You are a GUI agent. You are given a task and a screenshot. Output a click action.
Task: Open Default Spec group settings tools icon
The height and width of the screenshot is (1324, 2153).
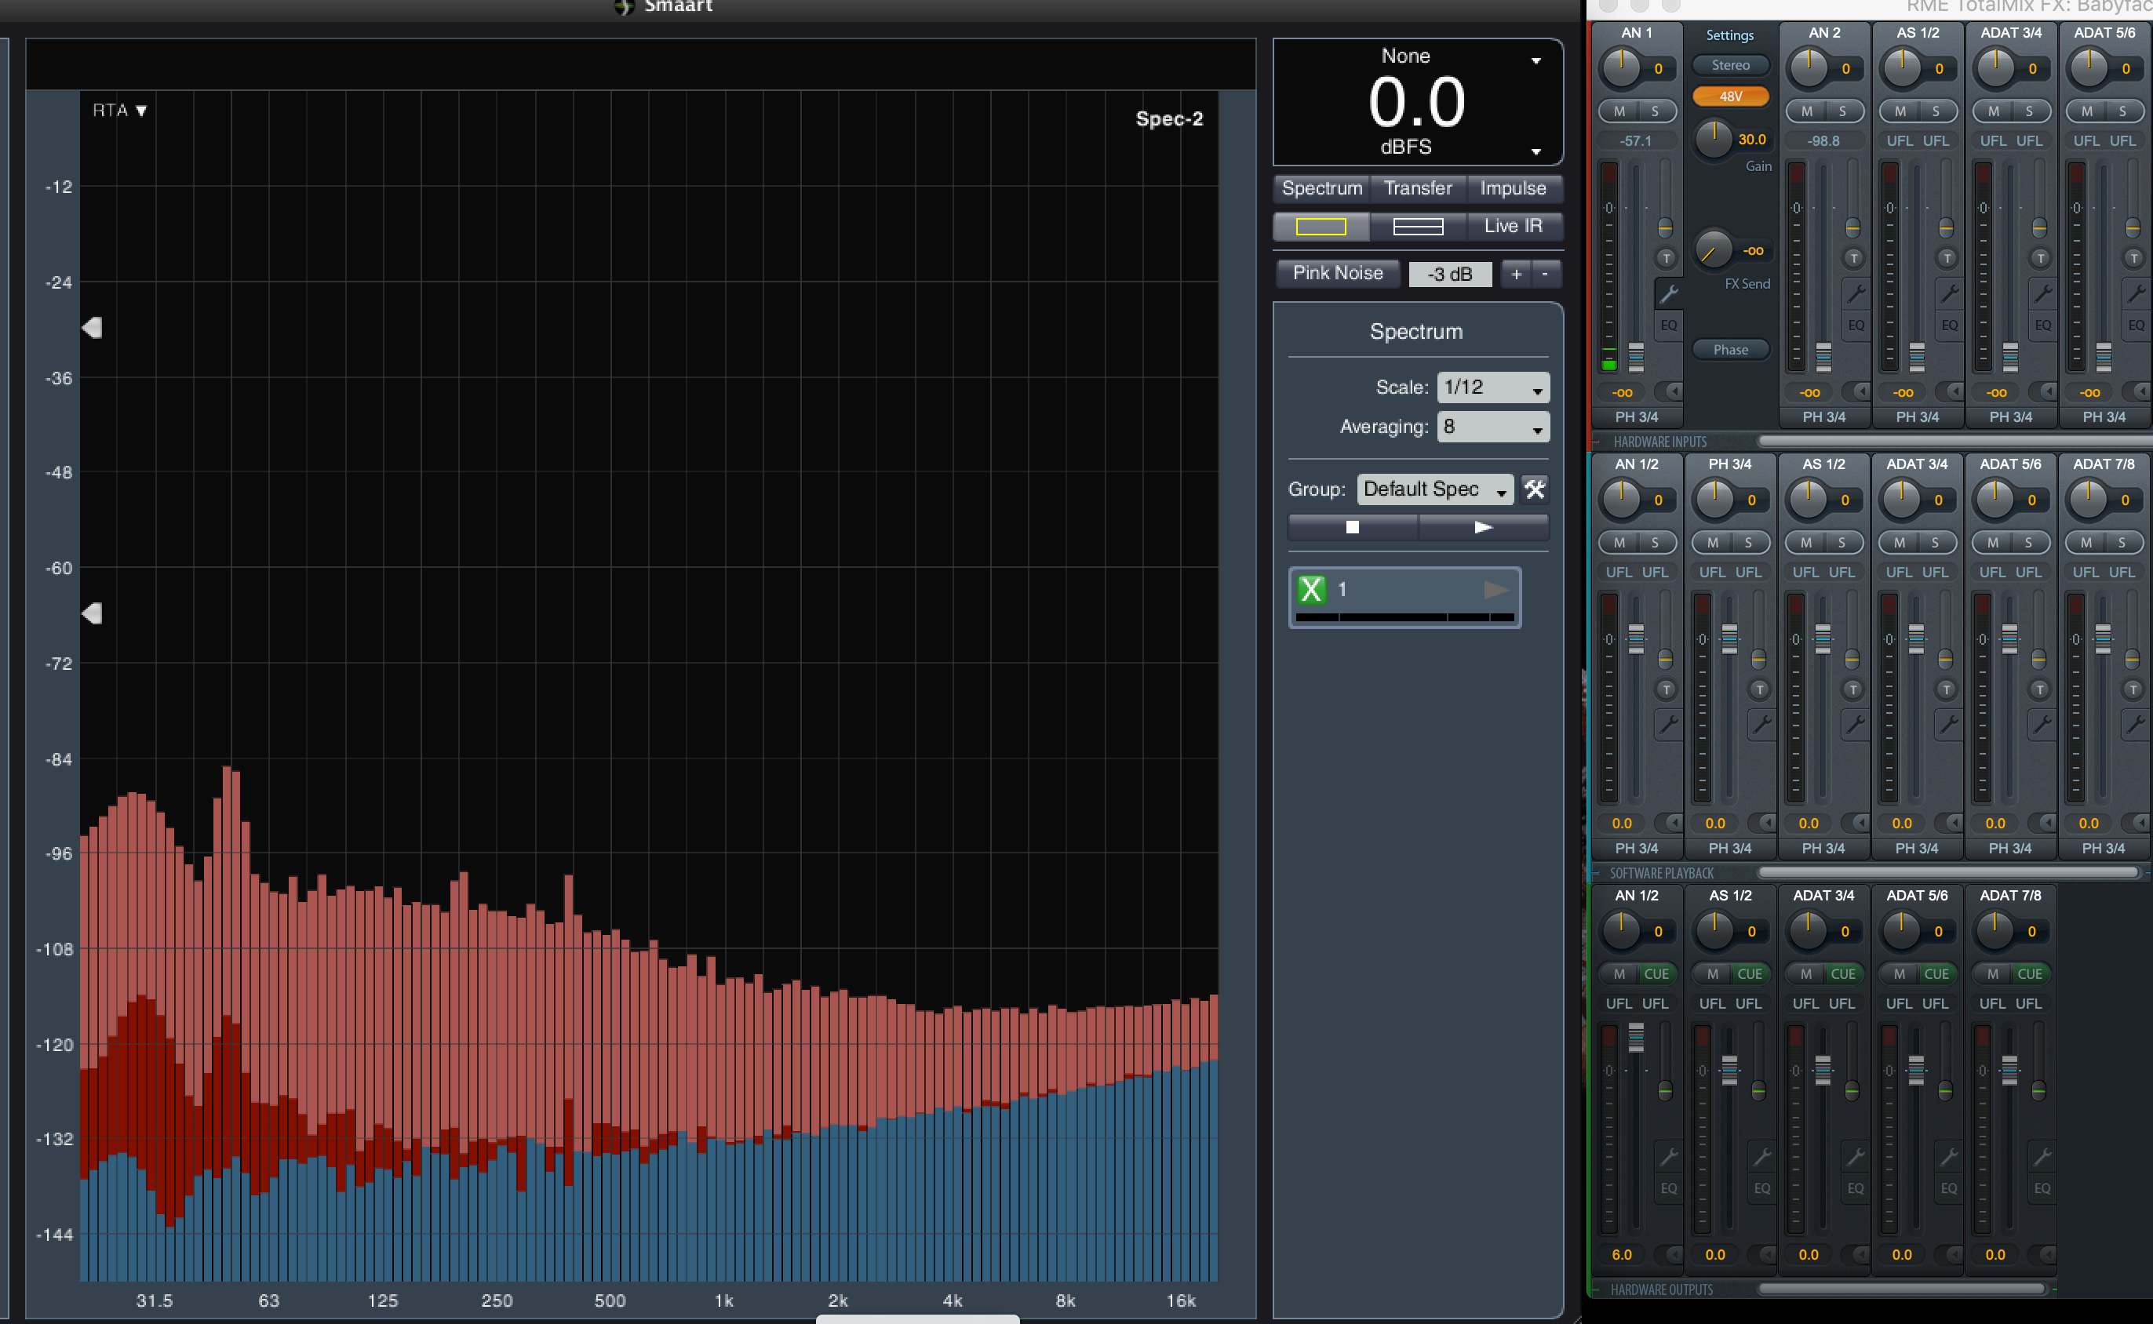pos(1534,489)
